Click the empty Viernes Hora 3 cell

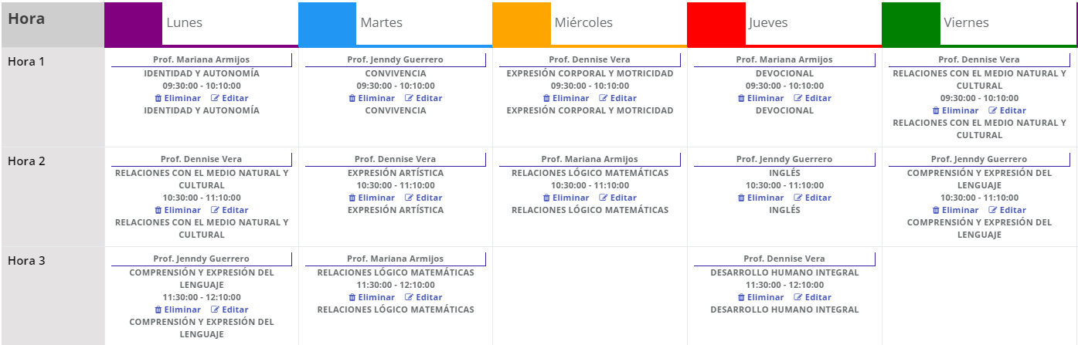(979, 296)
